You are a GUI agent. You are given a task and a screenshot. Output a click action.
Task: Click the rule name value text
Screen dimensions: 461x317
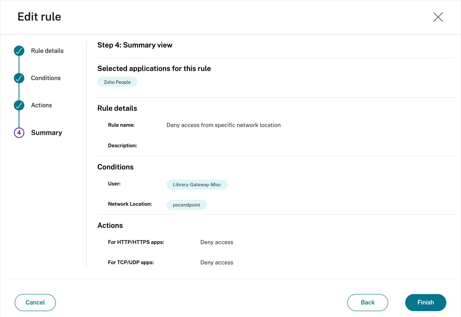tap(223, 125)
